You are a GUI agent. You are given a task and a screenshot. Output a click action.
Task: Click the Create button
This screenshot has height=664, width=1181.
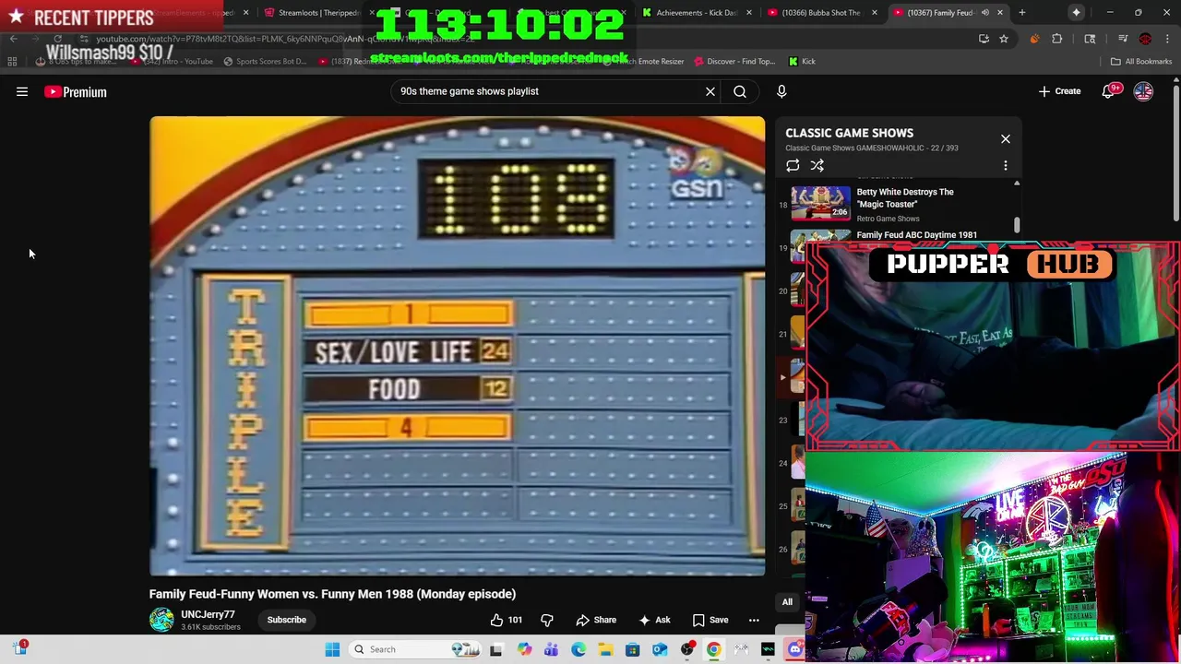tap(1059, 91)
